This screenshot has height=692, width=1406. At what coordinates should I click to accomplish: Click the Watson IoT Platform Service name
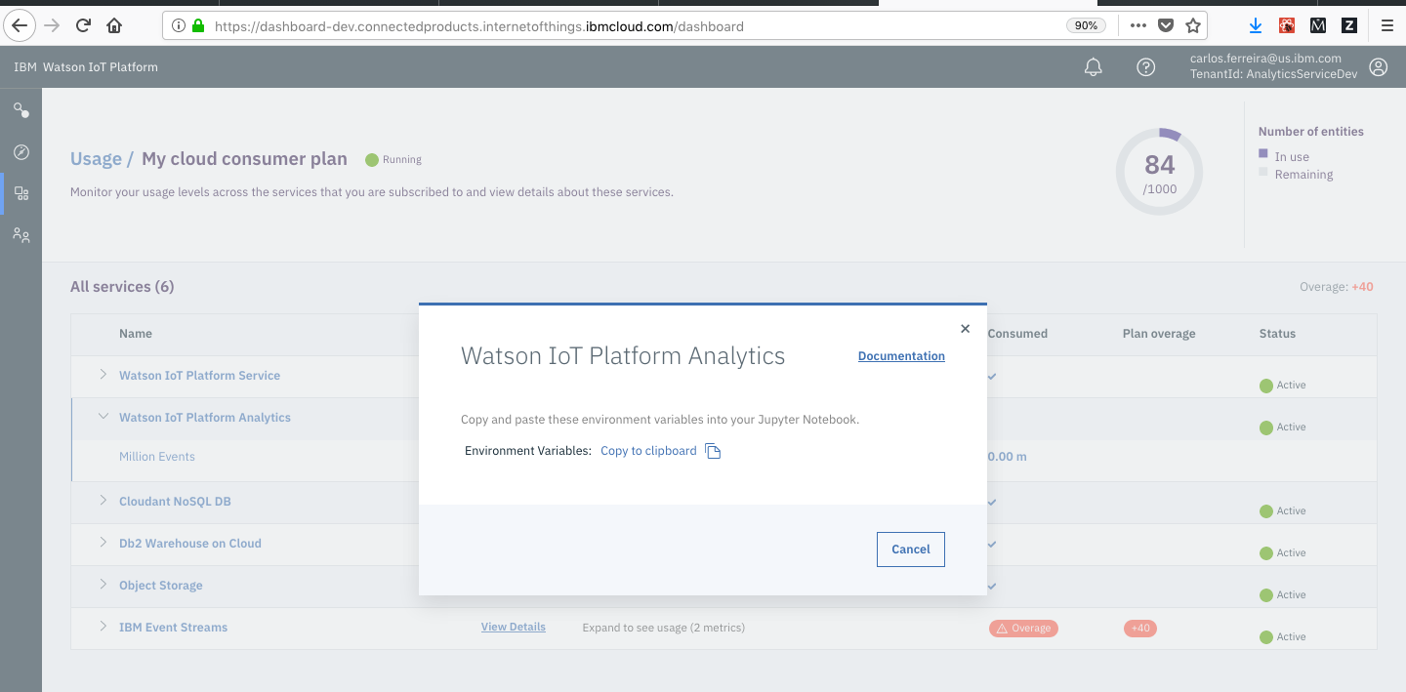(x=199, y=376)
